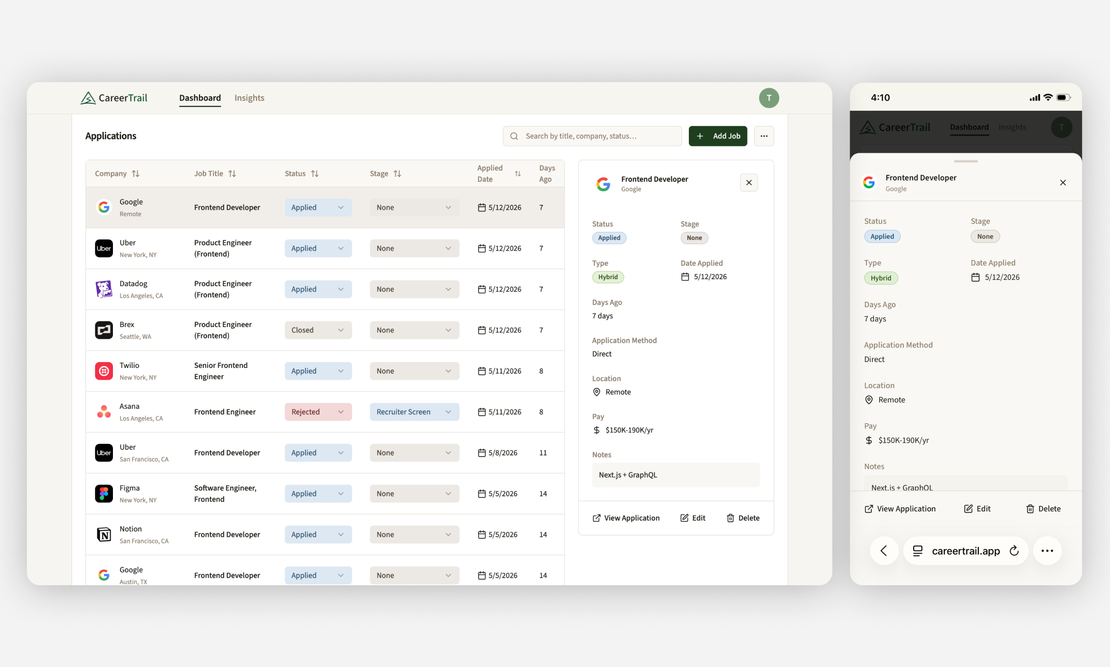Close the desktop Frontend Developer detail panel

tap(749, 183)
